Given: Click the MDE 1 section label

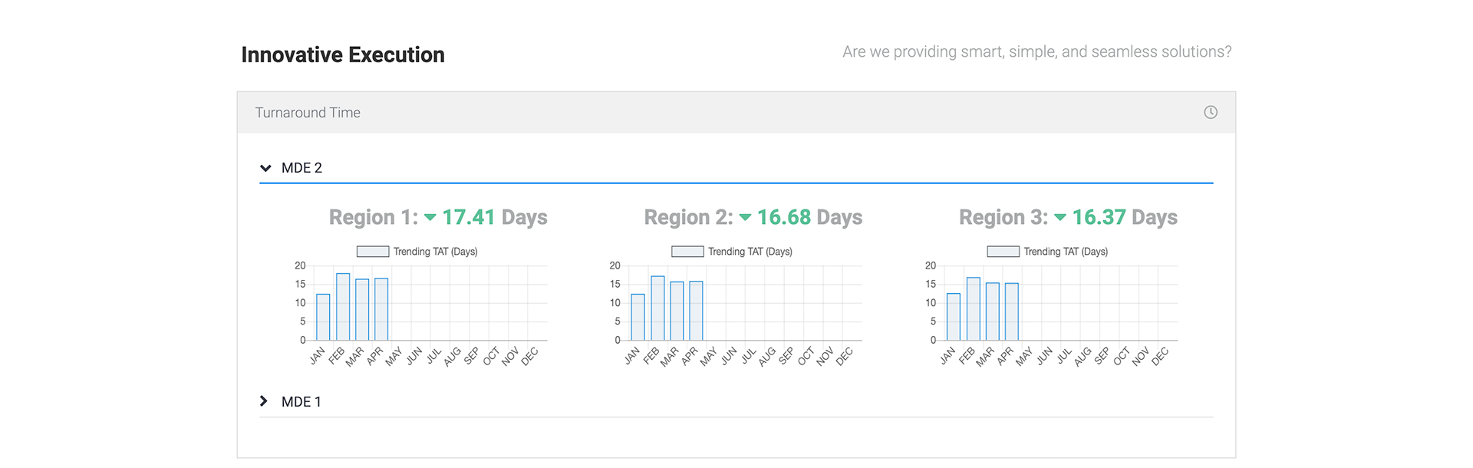Looking at the screenshot, I should pos(302,402).
